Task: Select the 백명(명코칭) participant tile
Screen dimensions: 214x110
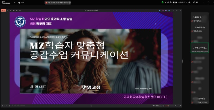Action: pos(200,28)
